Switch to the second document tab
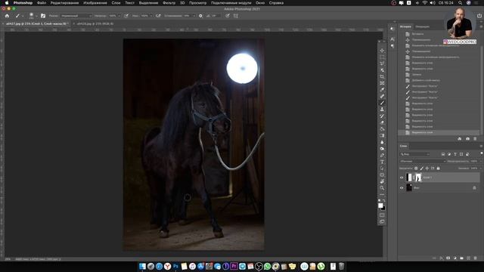 click(95, 23)
